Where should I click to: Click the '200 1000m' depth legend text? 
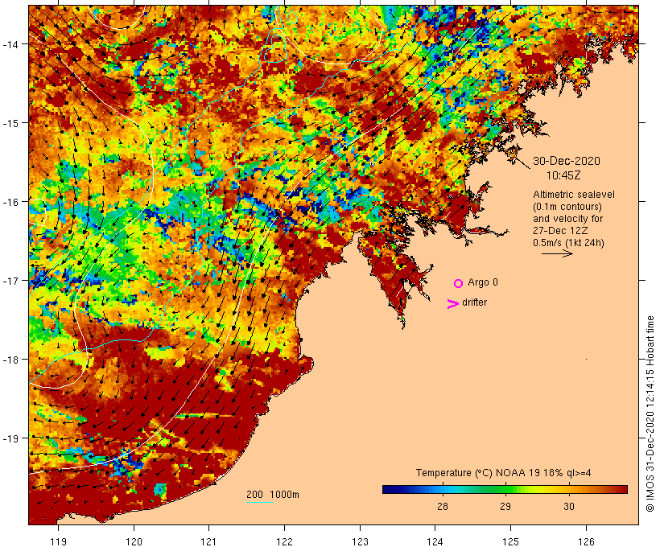pyautogui.click(x=273, y=495)
